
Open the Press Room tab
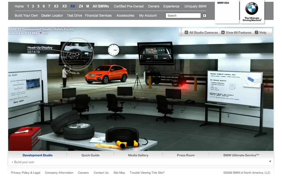point(186,155)
